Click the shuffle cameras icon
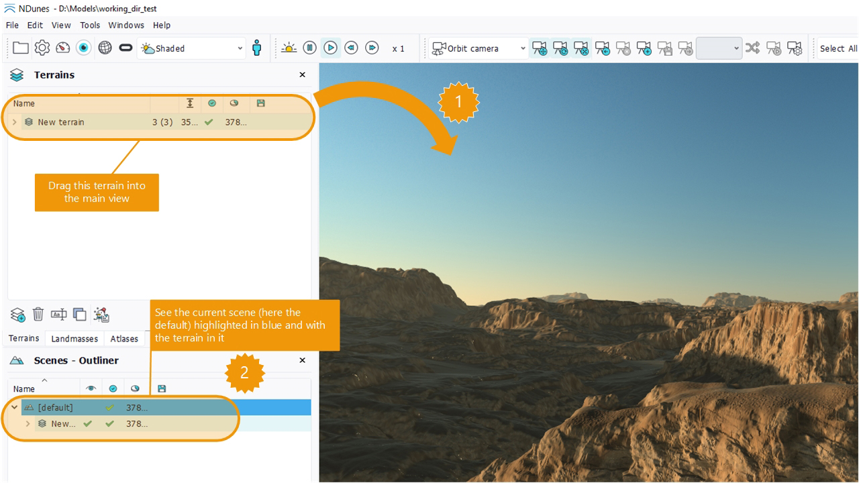 click(753, 48)
